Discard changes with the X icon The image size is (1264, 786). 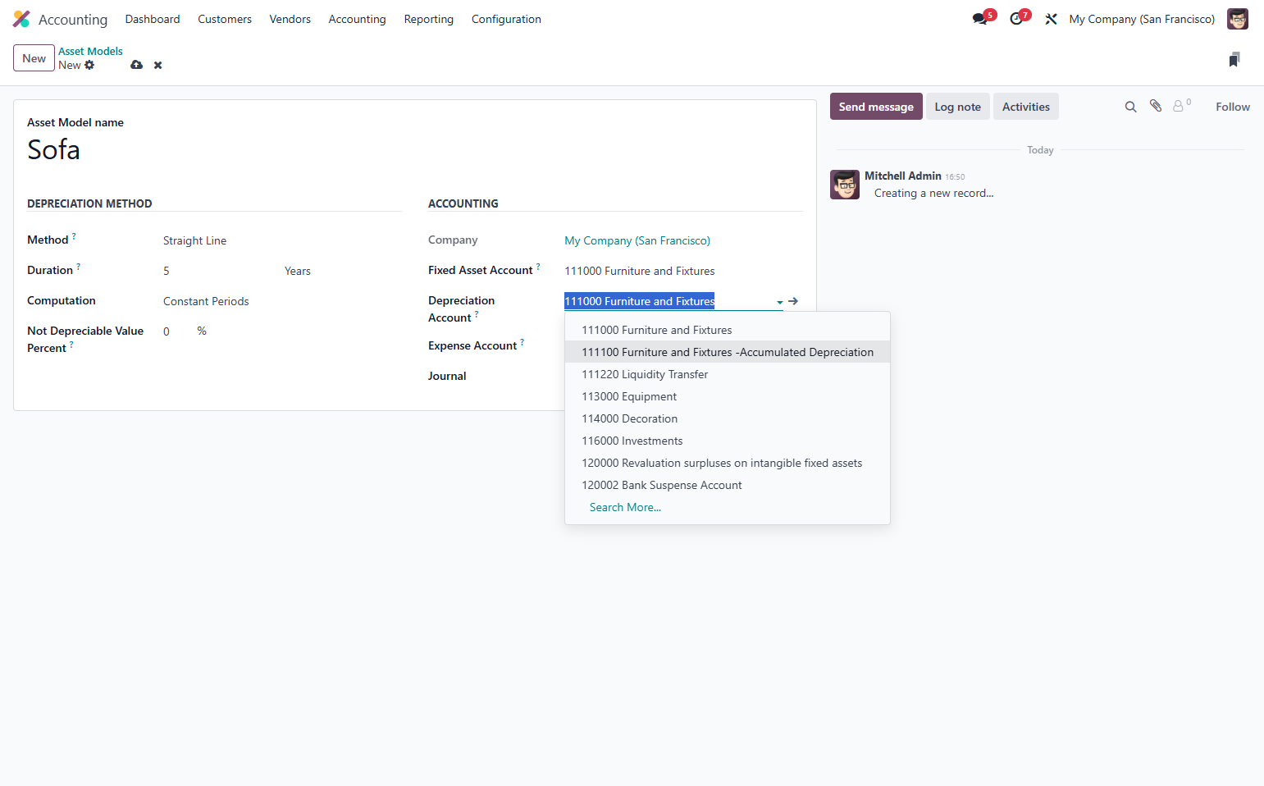158,65
